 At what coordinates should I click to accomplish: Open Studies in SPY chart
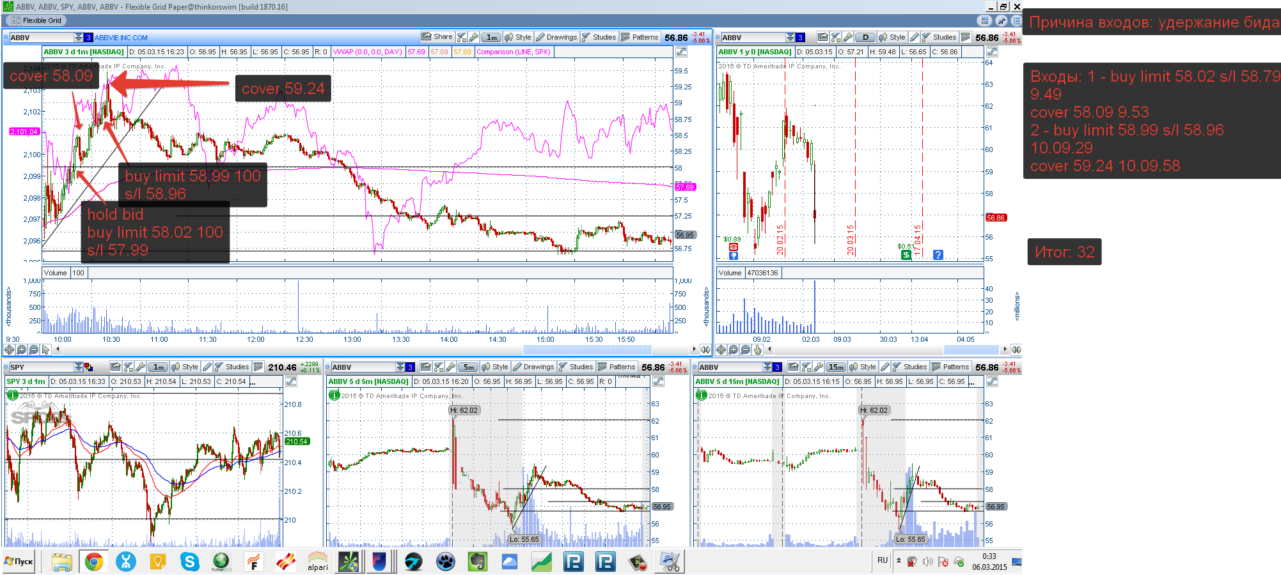coord(232,367)
